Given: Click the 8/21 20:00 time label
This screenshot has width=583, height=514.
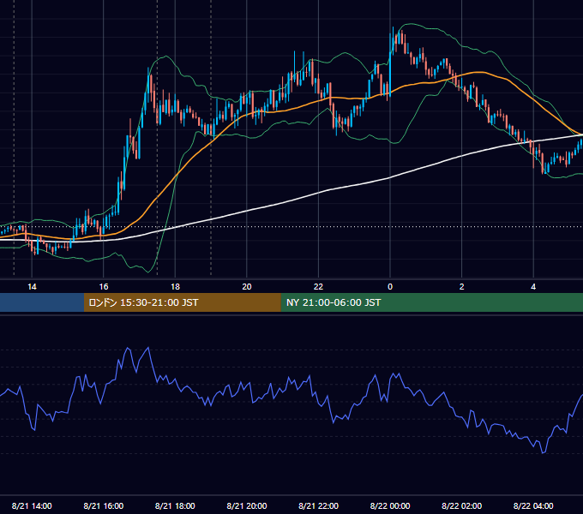Looking at the screenshot, I should (x=247, y=505).
